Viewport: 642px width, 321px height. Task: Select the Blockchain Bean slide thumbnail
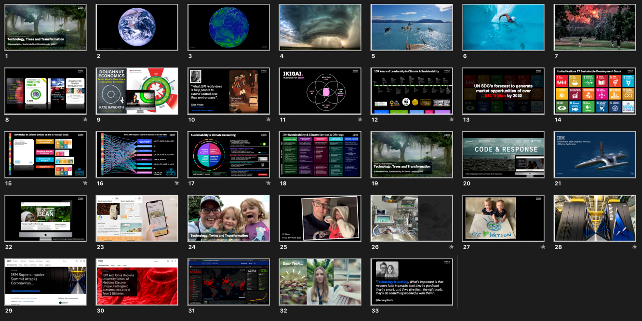(x=46, y=218)
